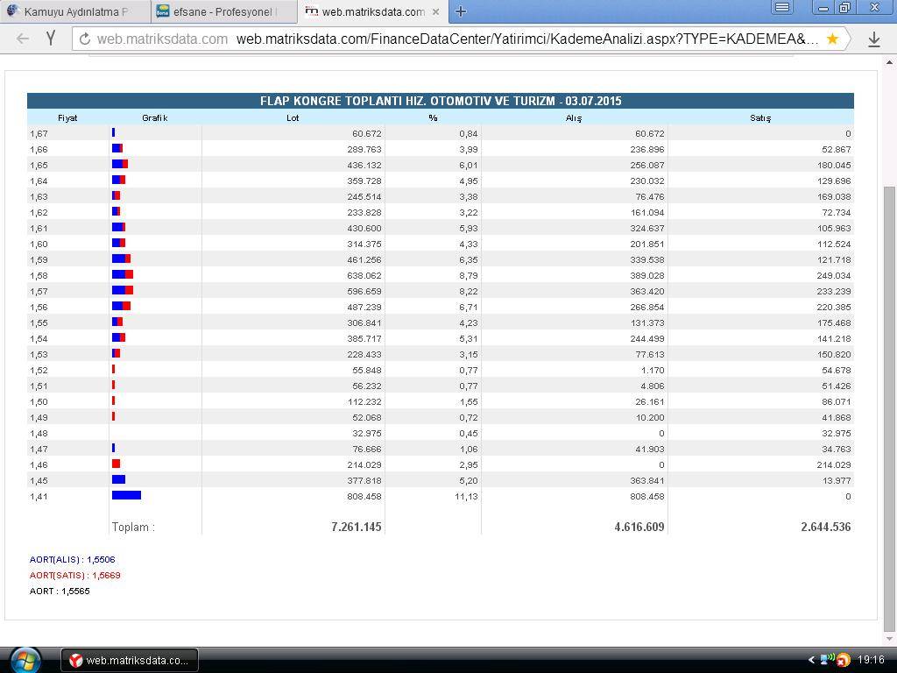Close the web.matriksdata.com tab
The image size is (897, 673).
[x=435, y=11]
